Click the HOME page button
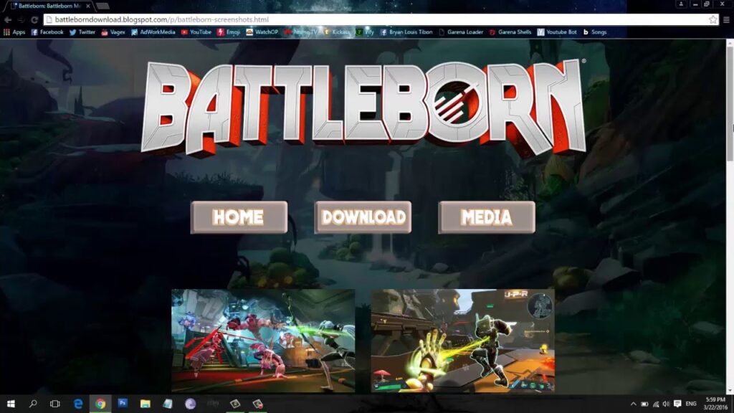Image resolution: width=734 pixels, height=413 pixels. (x=239, y=217)
